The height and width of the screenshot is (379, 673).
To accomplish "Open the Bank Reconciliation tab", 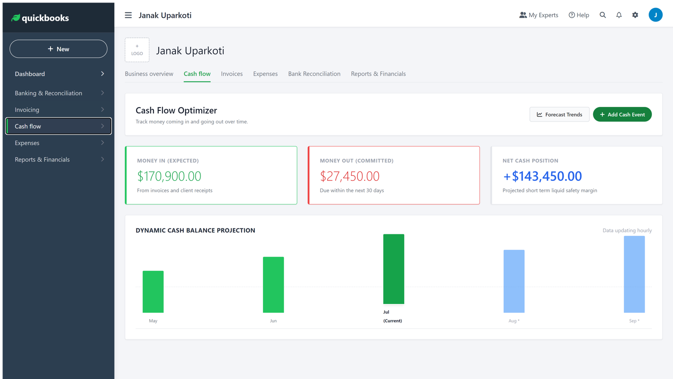I will (314, 74).
